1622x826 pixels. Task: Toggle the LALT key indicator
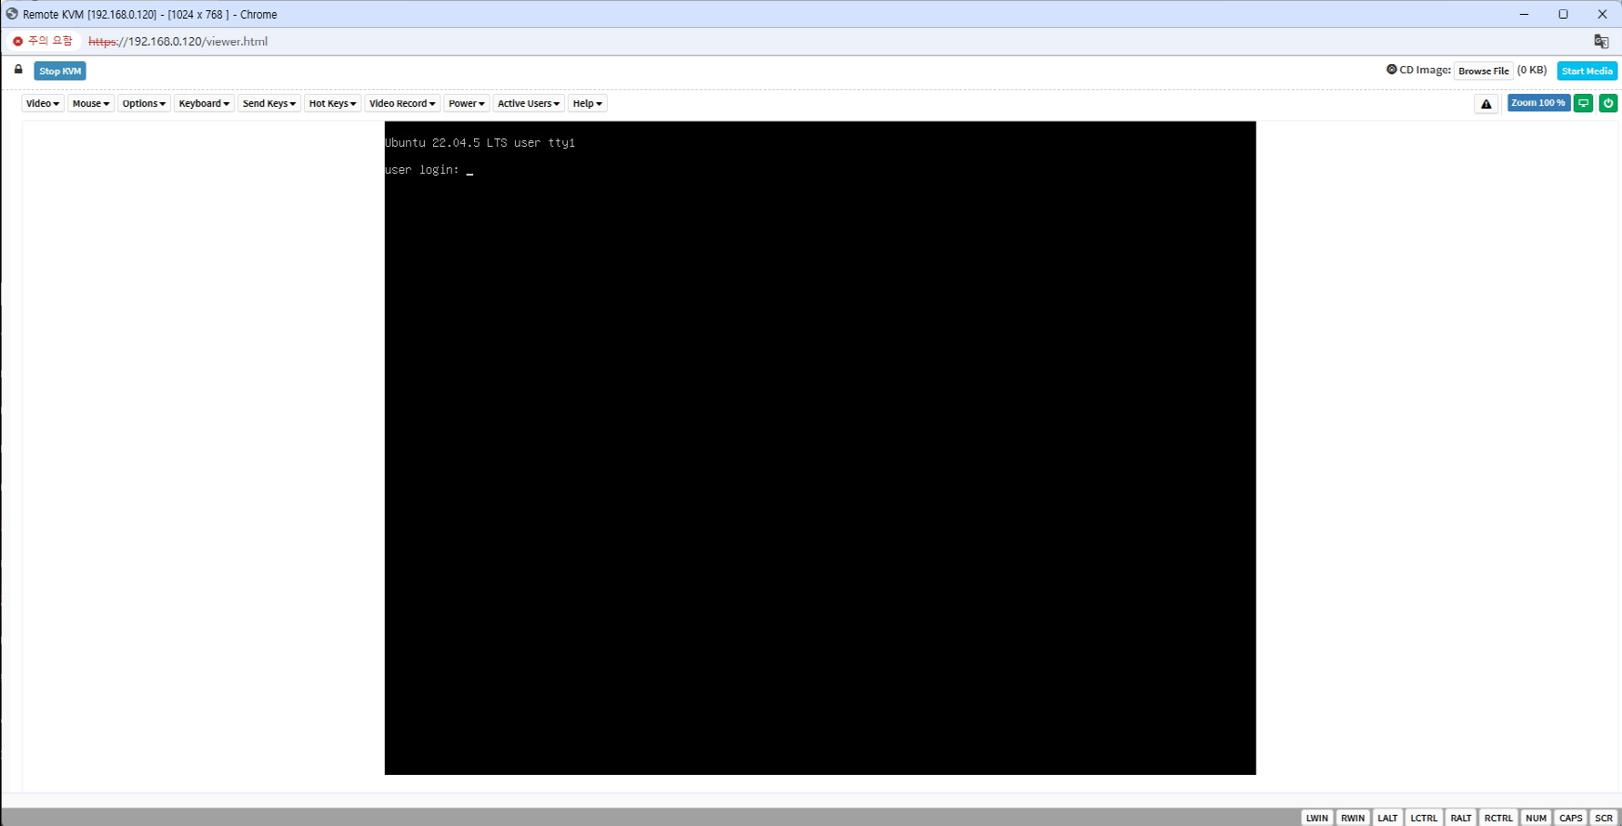tap(1388, 818)
